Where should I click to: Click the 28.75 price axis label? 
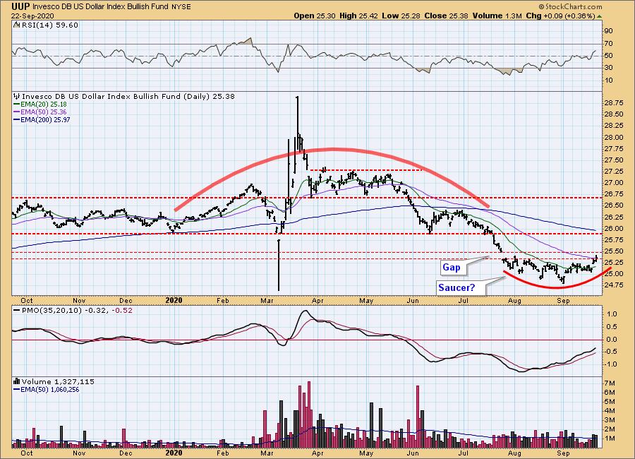pyautogui.click(x=614, y=103)
